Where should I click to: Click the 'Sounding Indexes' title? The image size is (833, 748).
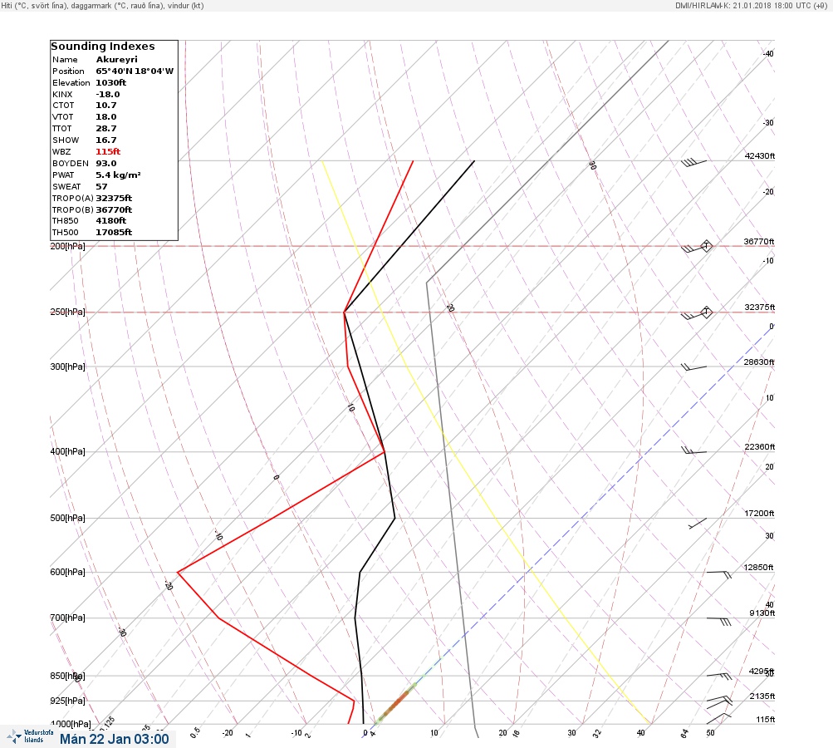[x=103, y=47]
